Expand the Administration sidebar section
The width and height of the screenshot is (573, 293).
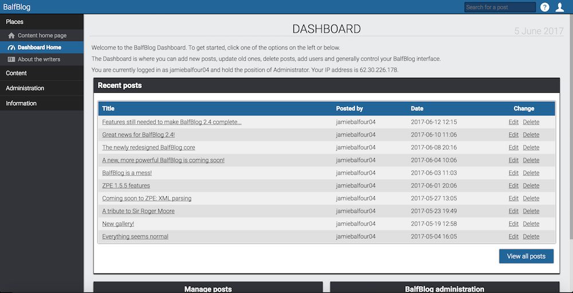25,88
